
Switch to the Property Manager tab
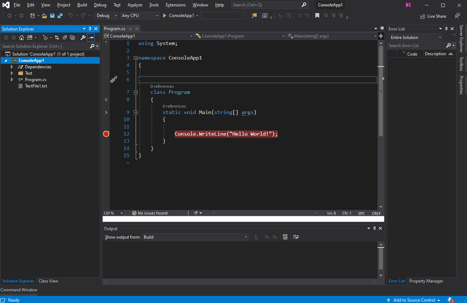426,281
